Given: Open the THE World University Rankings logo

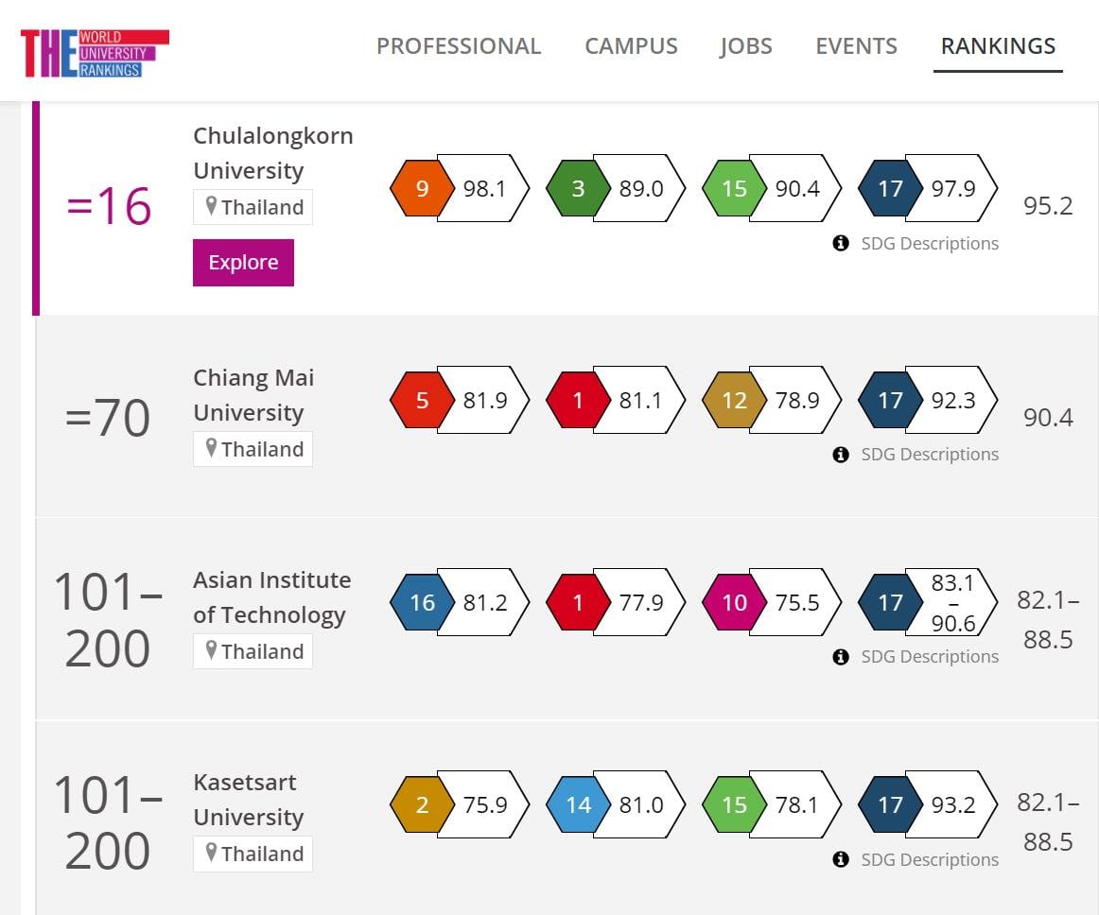Looking at the screenshot, I should click(95, 53).
